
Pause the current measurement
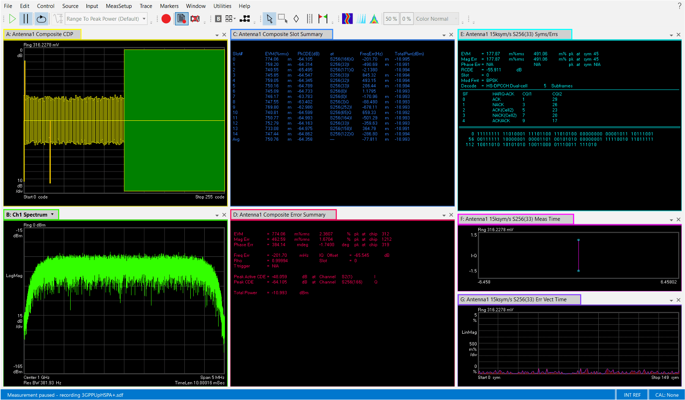26,19
